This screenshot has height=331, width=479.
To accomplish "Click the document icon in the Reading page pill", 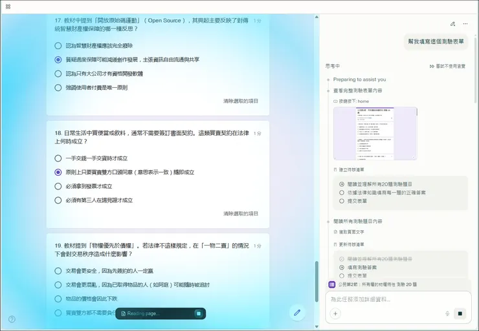I will click(123, 314).
